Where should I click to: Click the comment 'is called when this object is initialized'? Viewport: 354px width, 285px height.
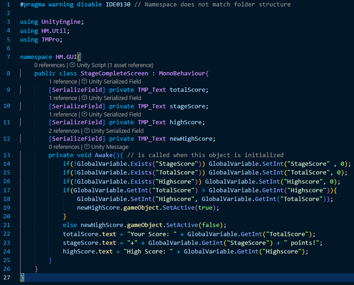211,155
